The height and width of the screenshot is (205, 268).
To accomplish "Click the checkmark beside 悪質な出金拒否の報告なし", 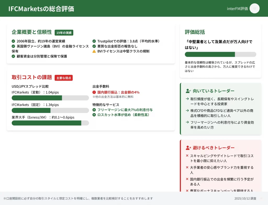I will [94, 46].
